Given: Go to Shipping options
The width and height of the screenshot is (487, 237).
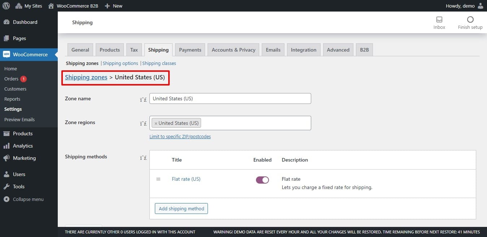Looking at the screenshot, I should tap(121, 63).
